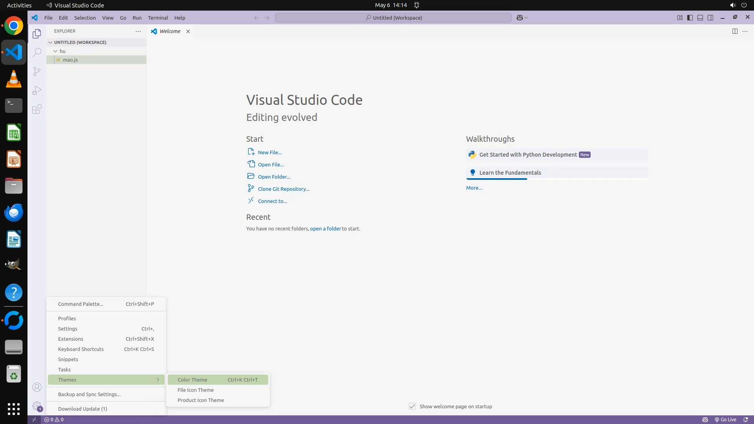Open the Extensions view icon
754x424 pixels.
tap(37, 109)
